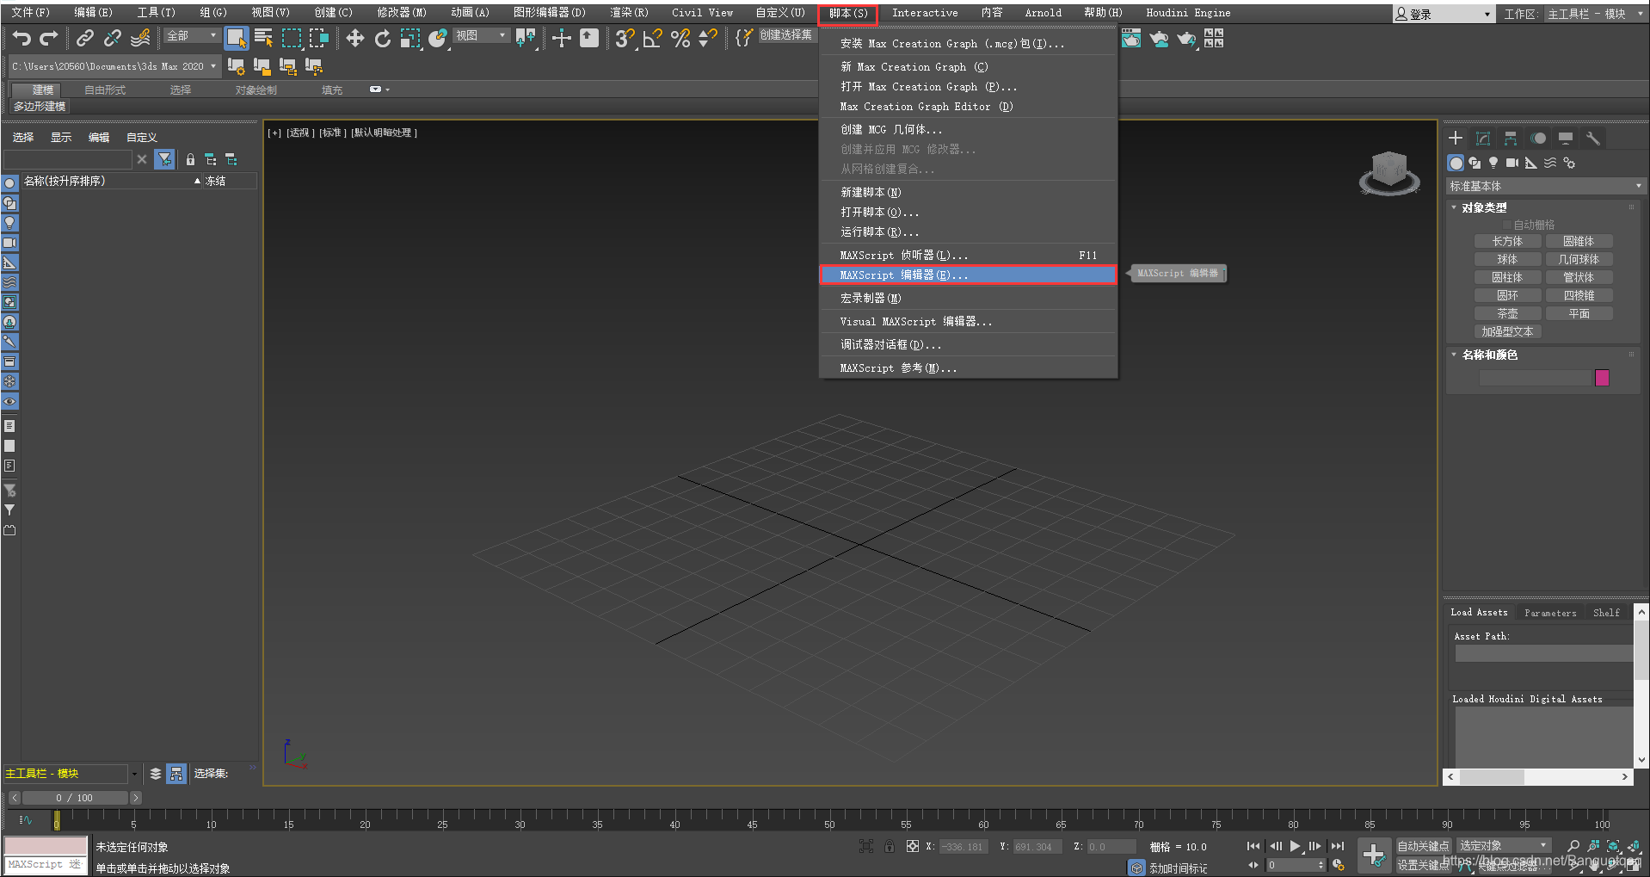
Task: Open the Display panel tab
Action: (x=1566, y=138)
